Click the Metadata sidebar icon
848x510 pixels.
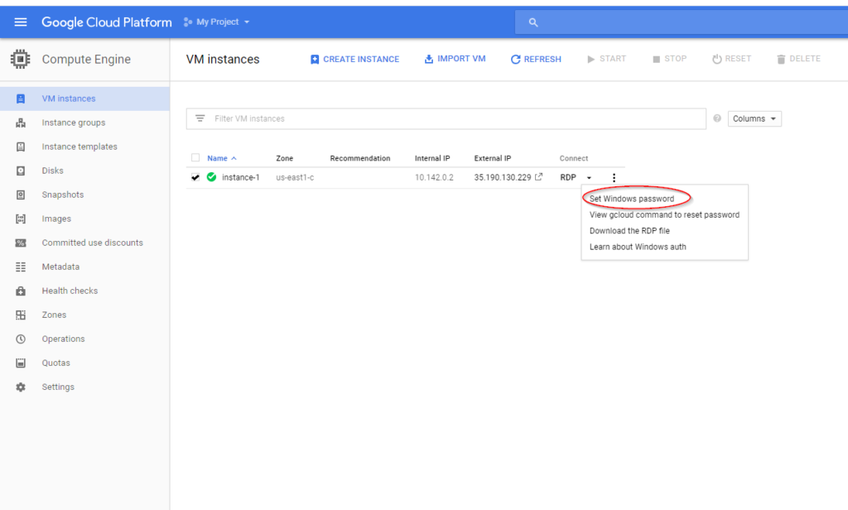coord(21,267)
